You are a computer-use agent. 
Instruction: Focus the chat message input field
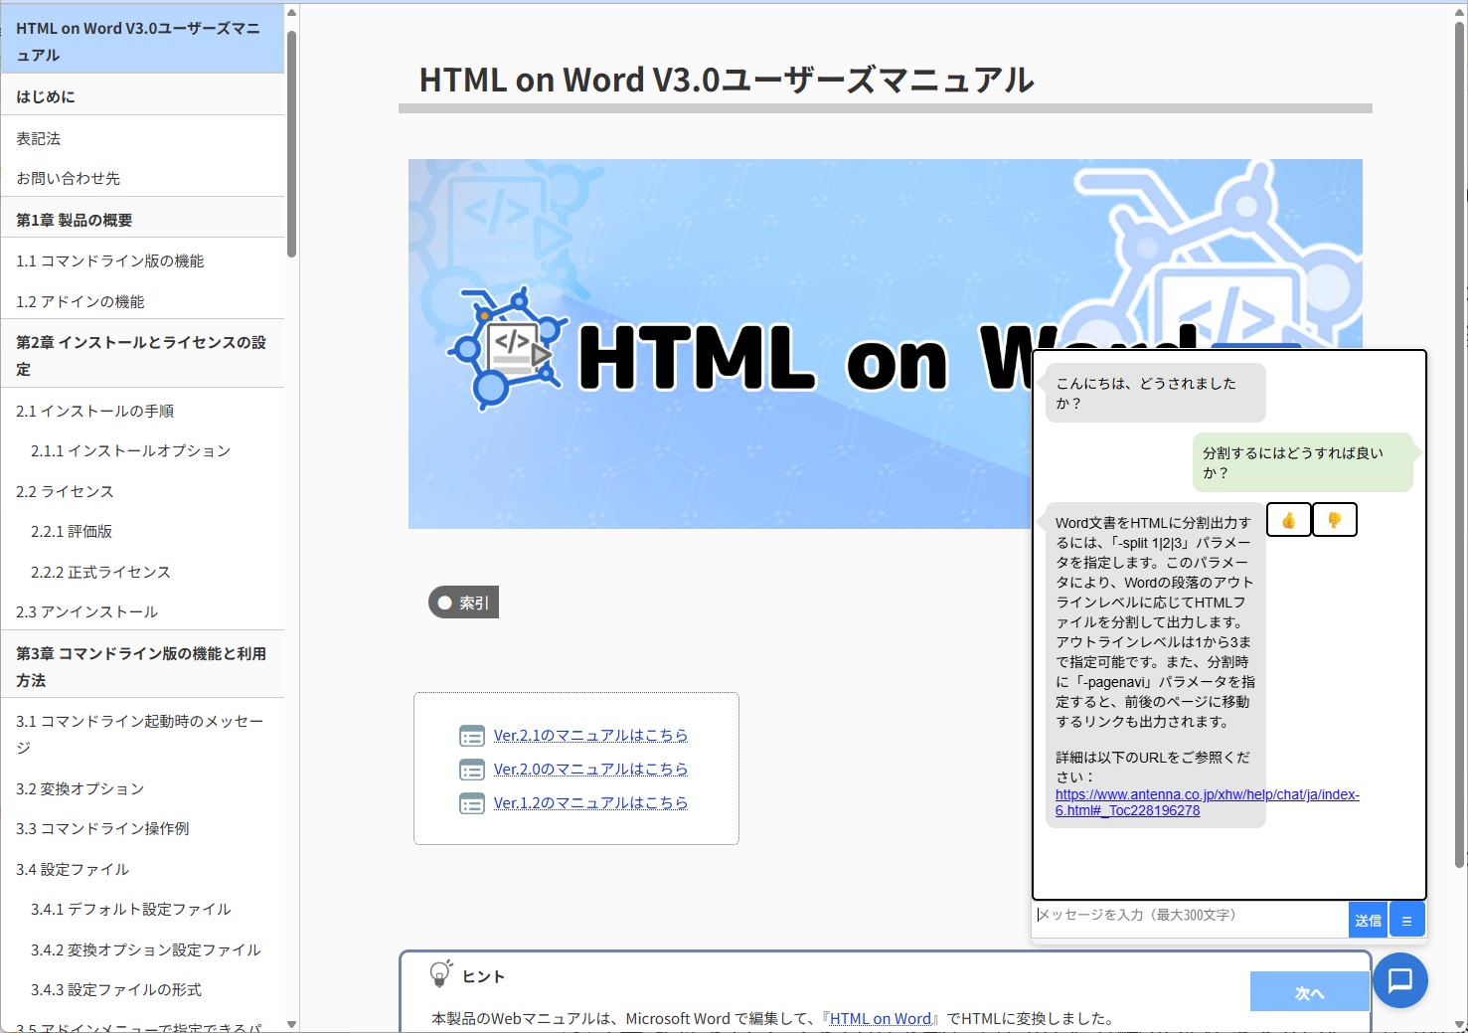(1190, 916)
